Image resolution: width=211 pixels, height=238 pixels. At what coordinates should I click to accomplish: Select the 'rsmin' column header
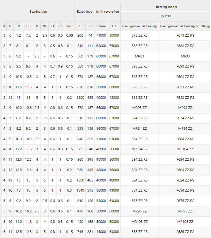click(69, 26)
